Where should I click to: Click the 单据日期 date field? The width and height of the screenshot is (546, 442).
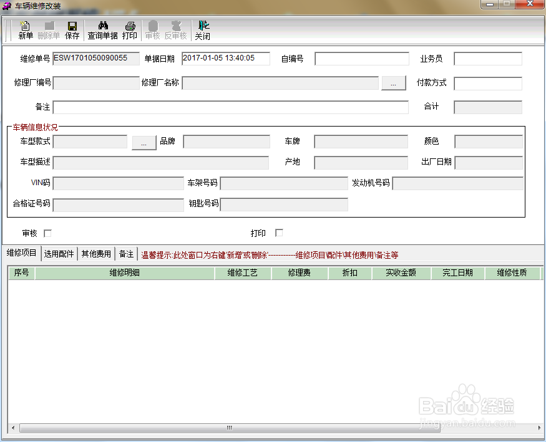(x=226, y=59)
